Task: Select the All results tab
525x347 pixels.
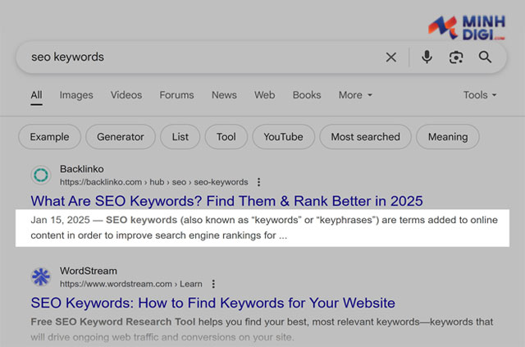Action: click(x=36, y=95)
